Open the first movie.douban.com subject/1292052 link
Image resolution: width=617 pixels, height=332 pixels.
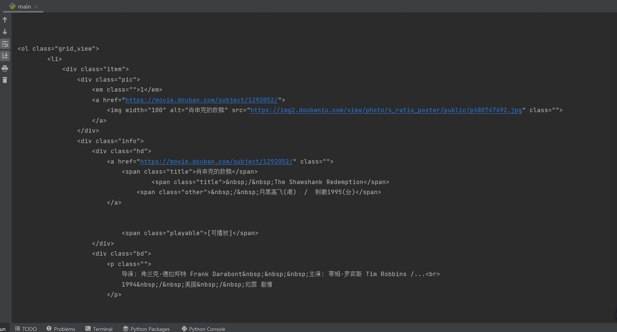202,100
